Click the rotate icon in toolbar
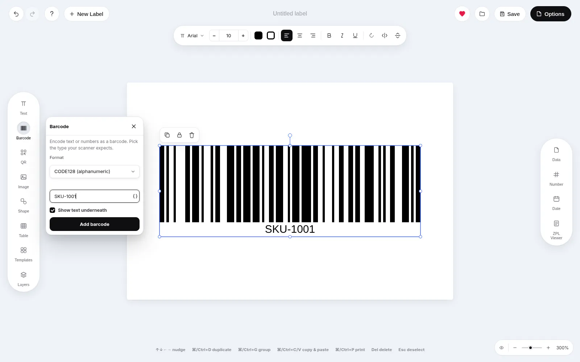This screenshot has width=580, height=362. pyautogui.click(x=372, y=35)
